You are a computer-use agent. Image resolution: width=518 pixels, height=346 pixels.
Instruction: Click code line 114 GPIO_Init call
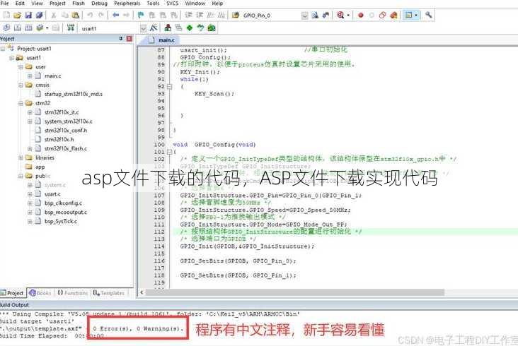247,246
